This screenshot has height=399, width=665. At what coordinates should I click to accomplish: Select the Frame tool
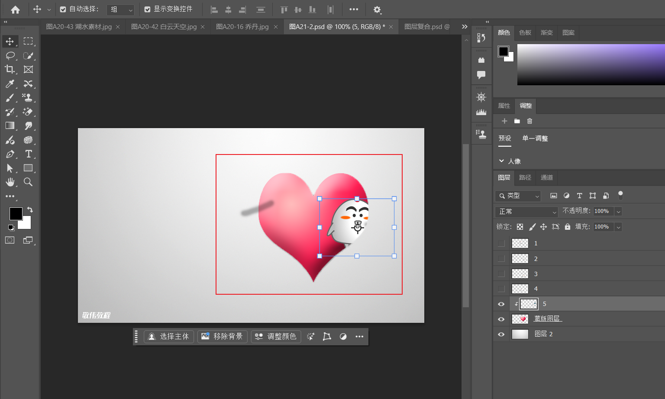click(x=28, y=69)
